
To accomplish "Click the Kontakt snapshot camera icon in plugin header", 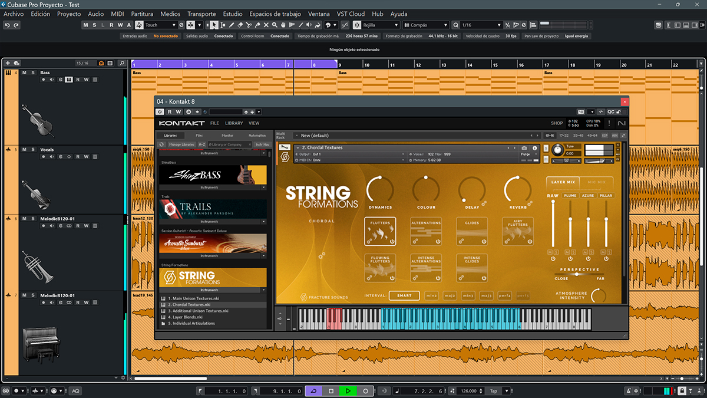I will tap(581, 111).
